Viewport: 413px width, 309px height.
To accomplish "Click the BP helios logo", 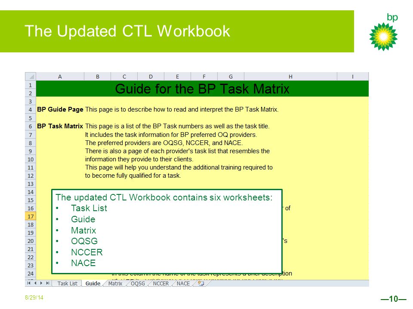I will [383, 36].
